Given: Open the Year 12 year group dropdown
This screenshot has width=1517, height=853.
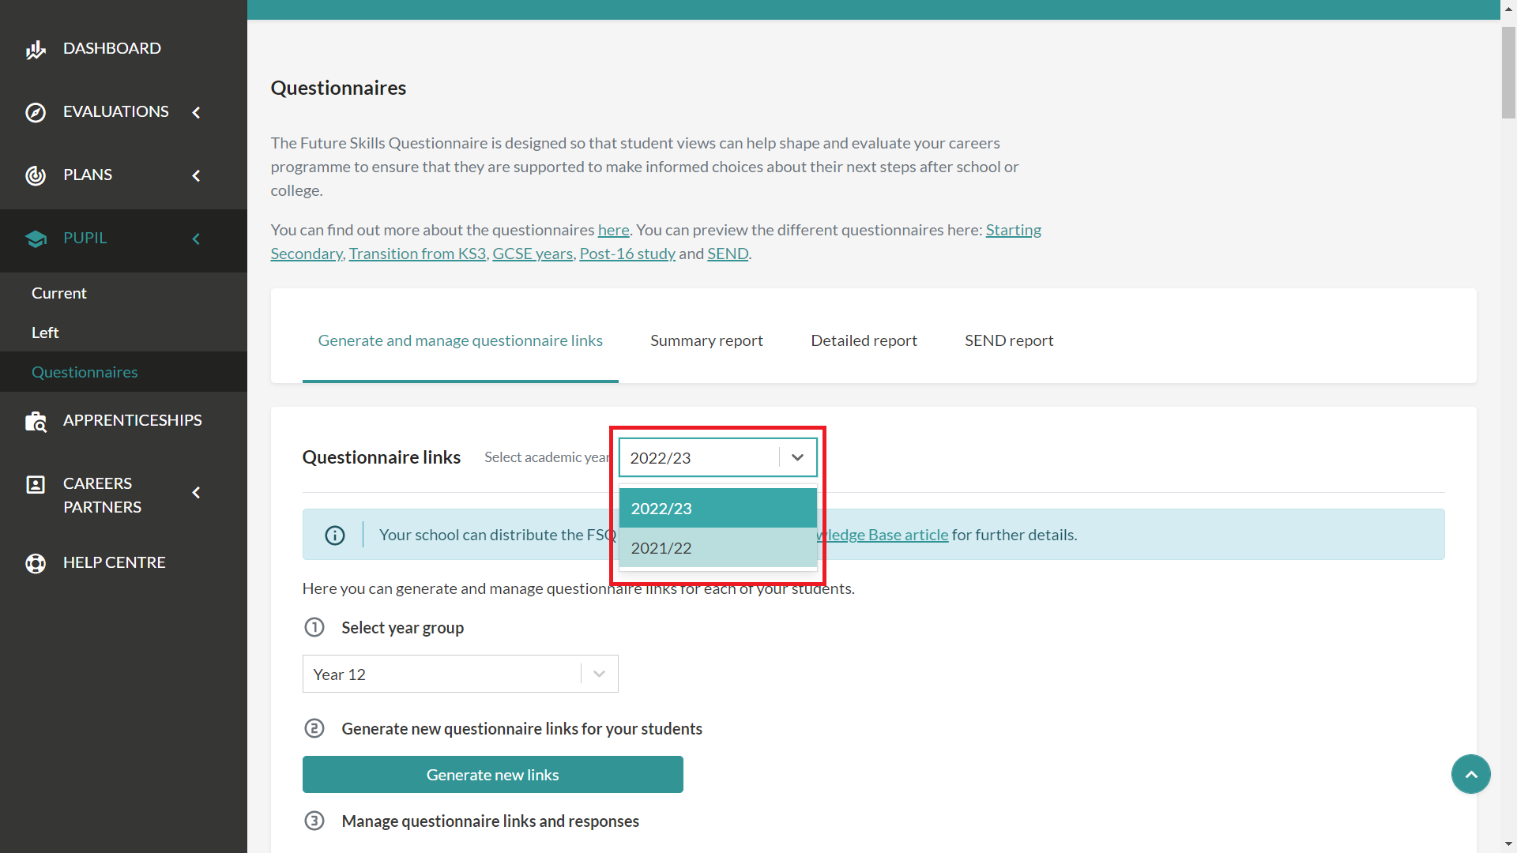Looking at the screenshot, I should tap(460, 674).
